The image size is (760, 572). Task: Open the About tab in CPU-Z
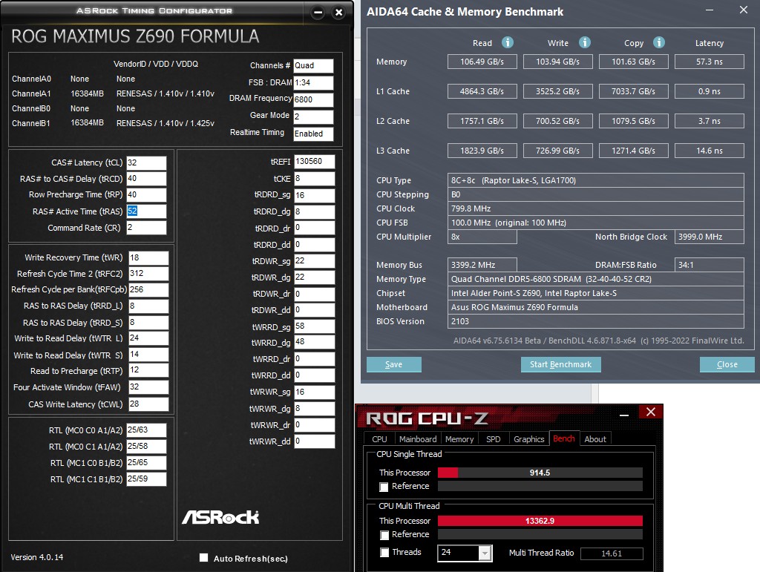tap(595, 438)
